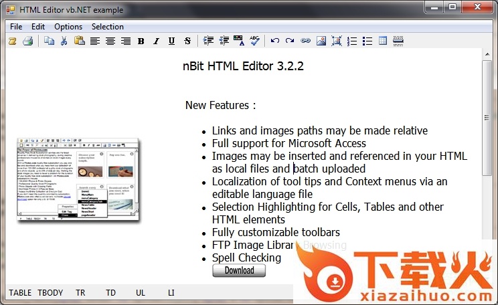Click the Insert image icon
This screenshot has width=498, height=305.
(321, 41)
